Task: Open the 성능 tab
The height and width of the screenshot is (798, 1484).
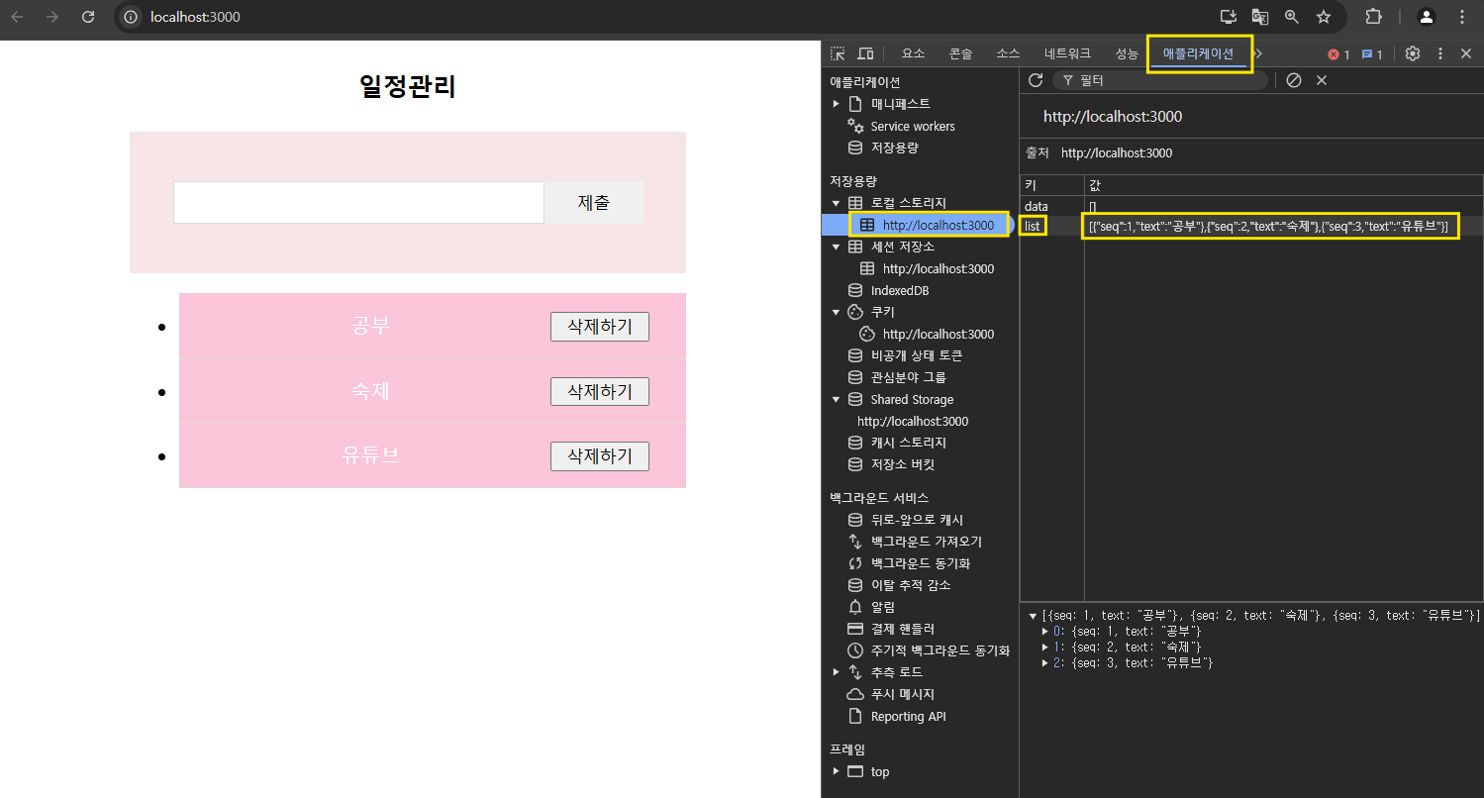Action: [1127, 53]
